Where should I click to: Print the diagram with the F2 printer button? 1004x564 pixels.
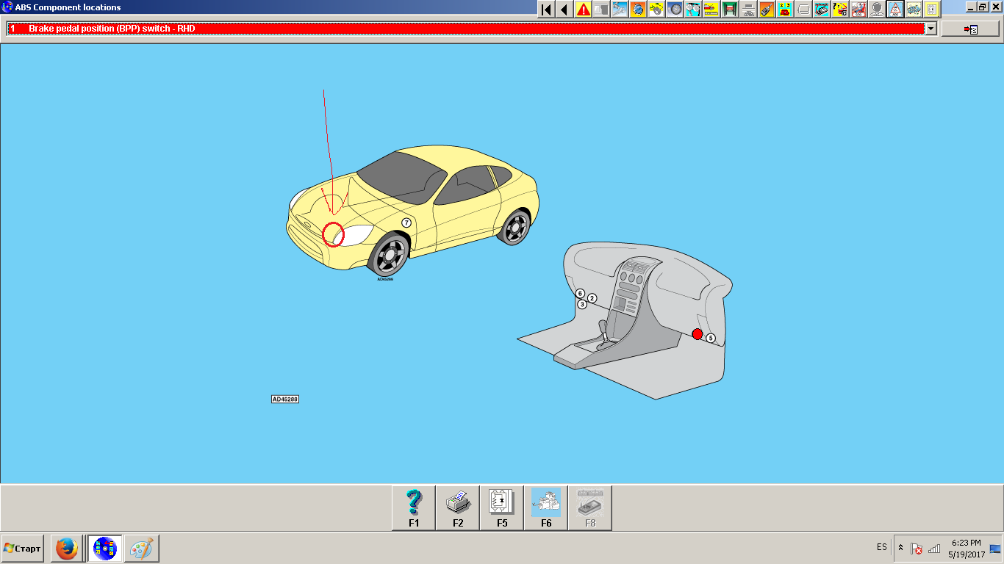pyautogui.click(x=458, y=507)
